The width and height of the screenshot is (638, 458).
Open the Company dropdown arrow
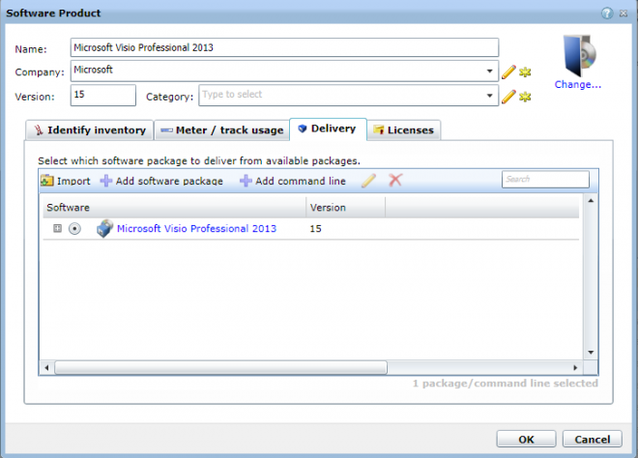click(x=489, y=72)
